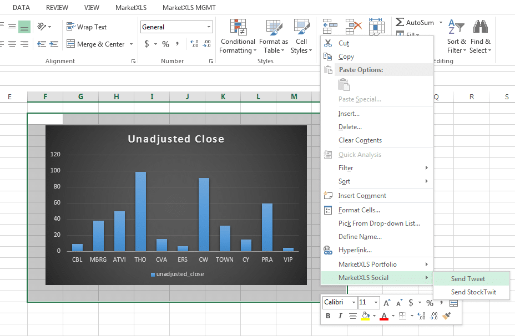Screen dimensions: 515x336
Task: Open Conditional Formatting menu
Action: [x=238, y=37]
